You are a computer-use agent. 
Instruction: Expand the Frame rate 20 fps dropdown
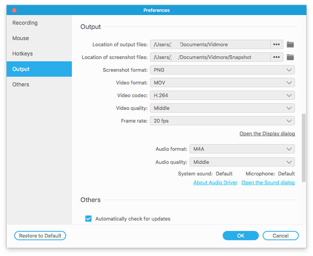222,121
